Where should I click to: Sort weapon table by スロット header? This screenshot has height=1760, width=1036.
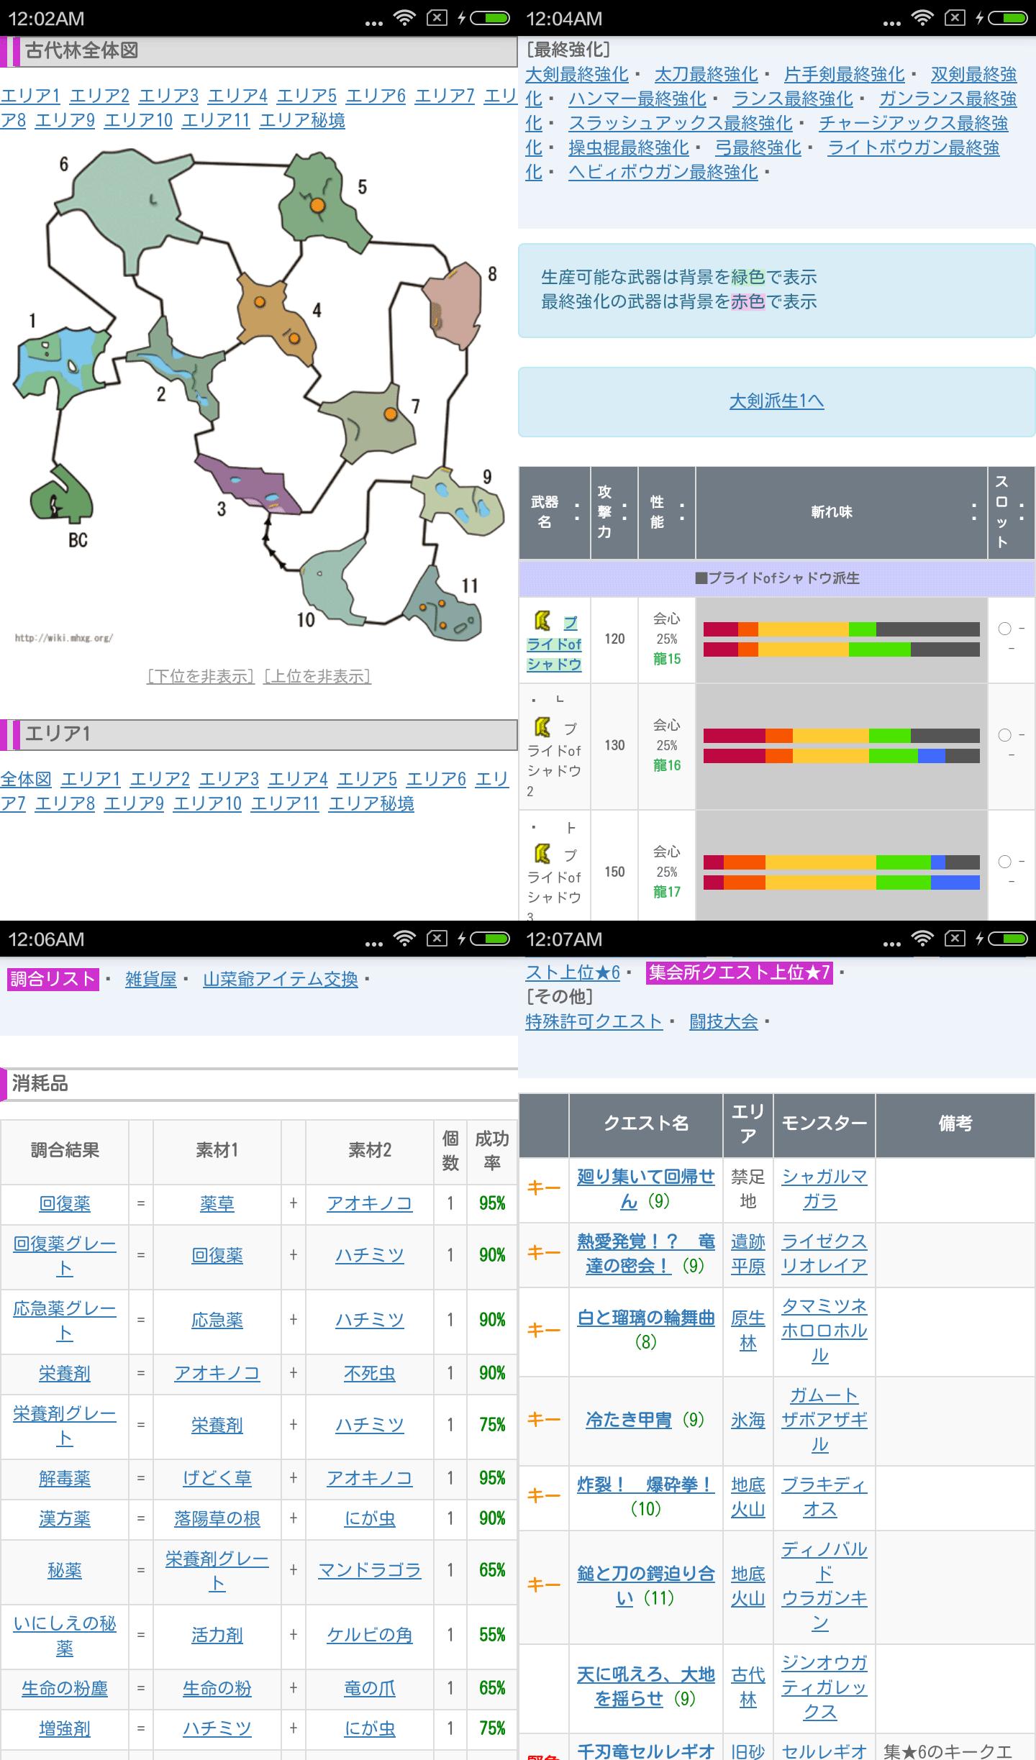point(1011,512)
